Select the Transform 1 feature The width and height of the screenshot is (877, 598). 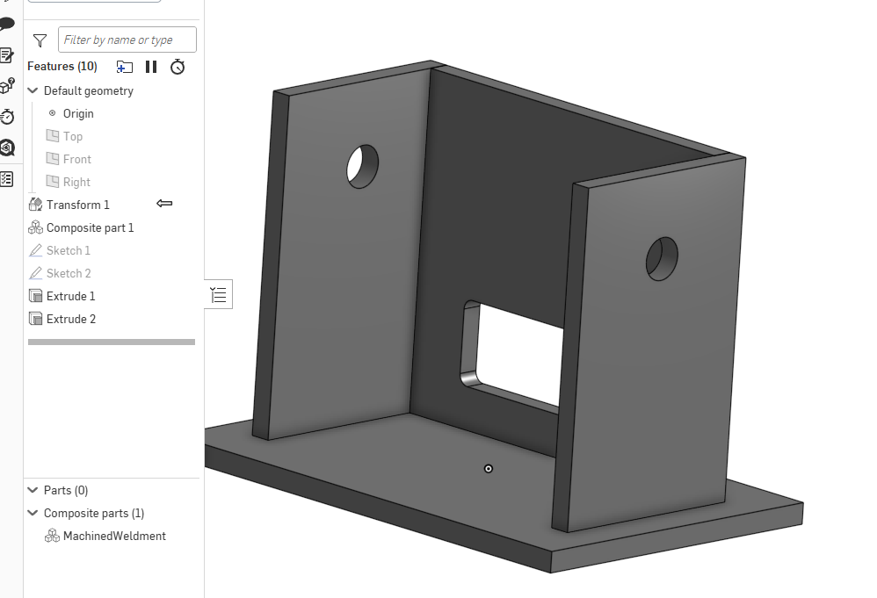click(x=77, y=205)
